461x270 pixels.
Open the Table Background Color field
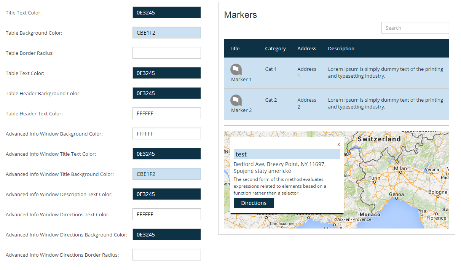click(x=166, y=33)
